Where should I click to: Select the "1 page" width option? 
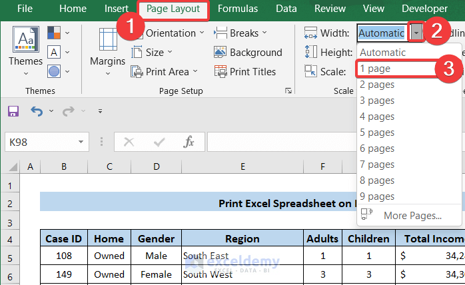pyautogui.click(x=376, y=69)
